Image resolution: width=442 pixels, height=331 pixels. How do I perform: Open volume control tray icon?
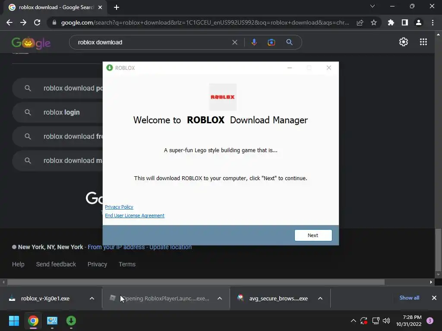(386, 321)
